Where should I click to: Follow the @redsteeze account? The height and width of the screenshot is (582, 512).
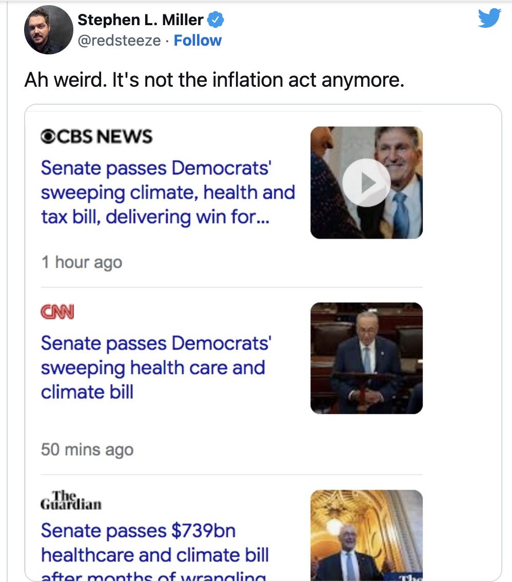pyautogui.click(x=198, y=41)
